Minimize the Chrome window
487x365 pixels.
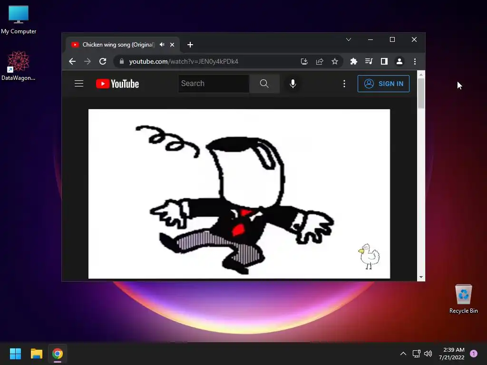pyautogui.click(x=370, y=40)
